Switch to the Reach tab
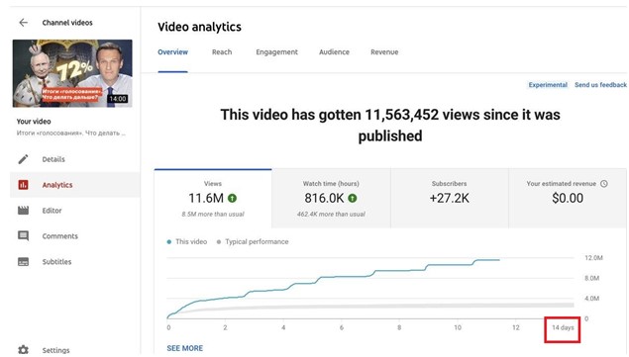 tap(222, 52)
